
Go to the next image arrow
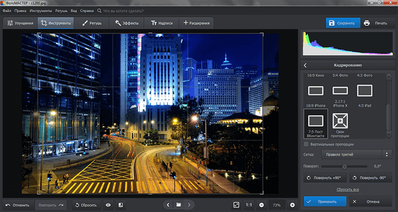point(189,205)
